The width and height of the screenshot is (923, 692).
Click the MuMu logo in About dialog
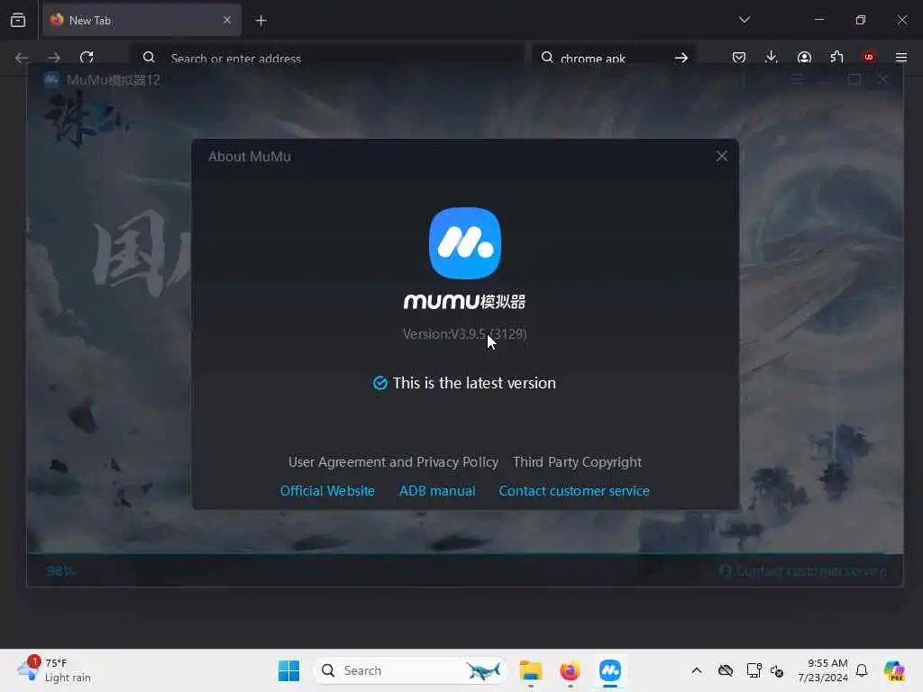465,243
